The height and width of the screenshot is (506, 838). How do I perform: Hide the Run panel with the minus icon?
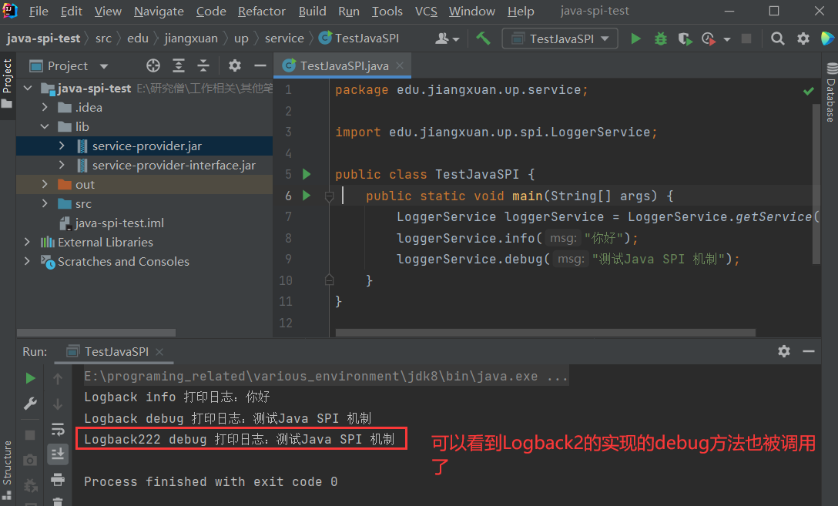(x=809, y=351)
